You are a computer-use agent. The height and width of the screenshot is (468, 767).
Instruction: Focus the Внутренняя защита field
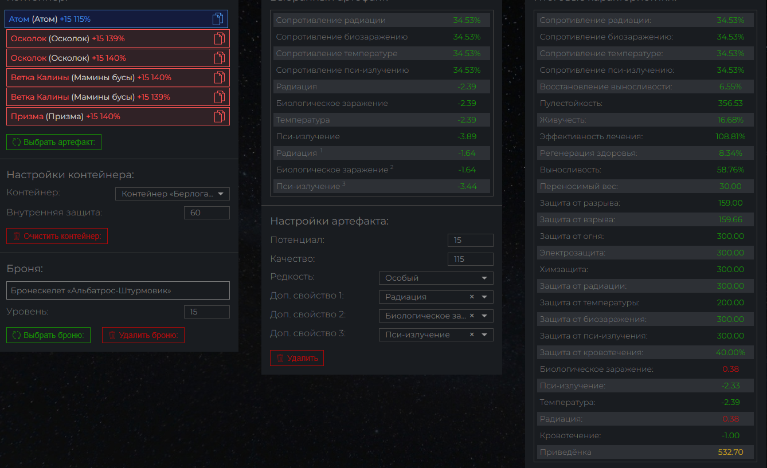(x=207, y=213)
